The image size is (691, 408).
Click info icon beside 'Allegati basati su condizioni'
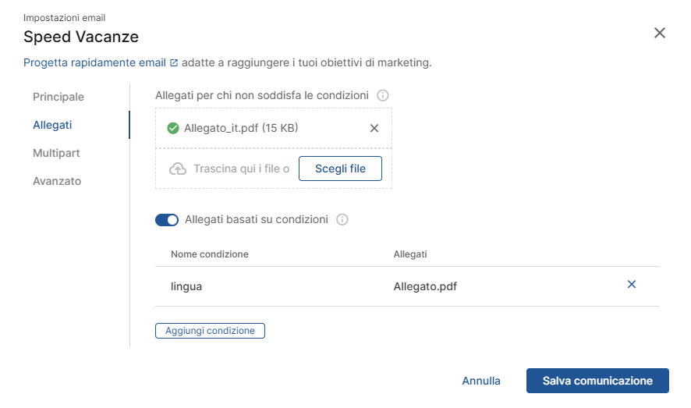point(342,220)
